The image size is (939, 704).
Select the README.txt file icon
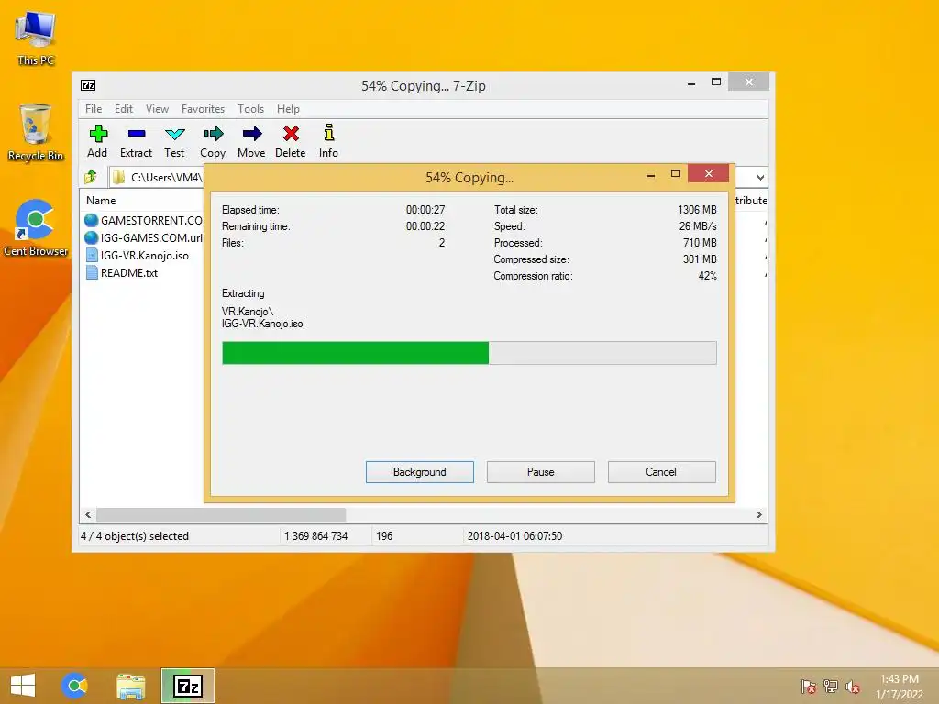pyautogui.click(x=92, y=272)
